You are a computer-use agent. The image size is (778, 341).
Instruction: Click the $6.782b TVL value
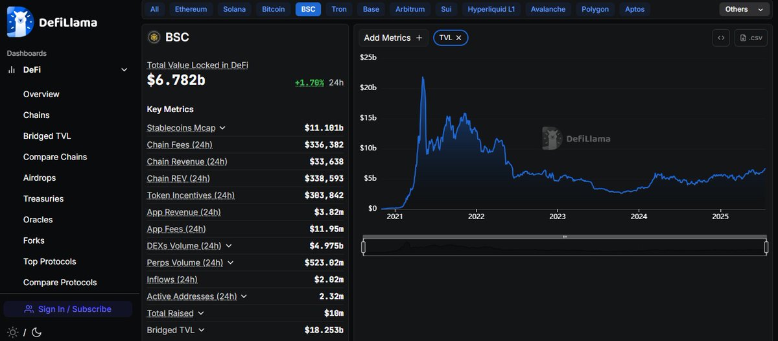176,80
